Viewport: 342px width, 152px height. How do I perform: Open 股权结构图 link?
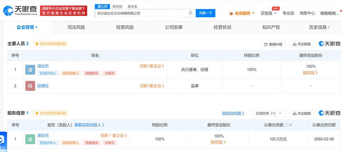point(233,113)
